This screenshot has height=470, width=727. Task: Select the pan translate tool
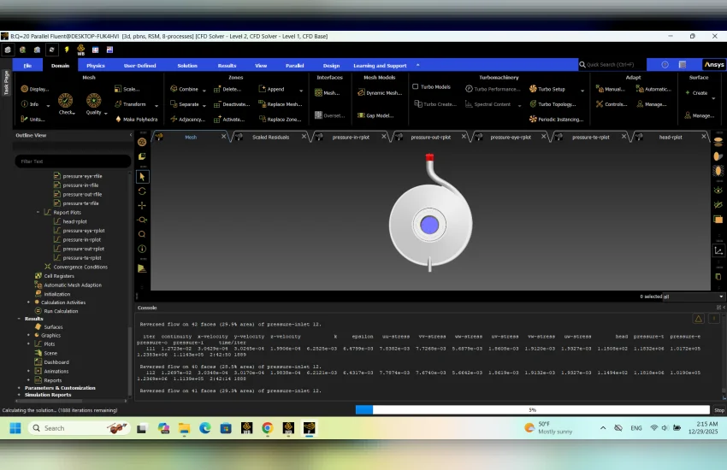142,205
